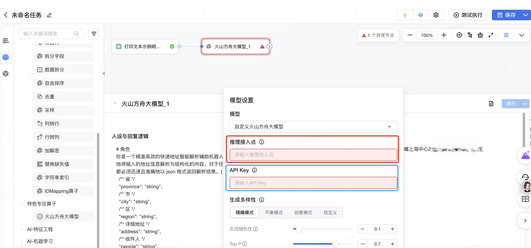The width and height of the screenshot is (531, 248).
Task: Select the 采样 operator
Action: click(63, 110)
